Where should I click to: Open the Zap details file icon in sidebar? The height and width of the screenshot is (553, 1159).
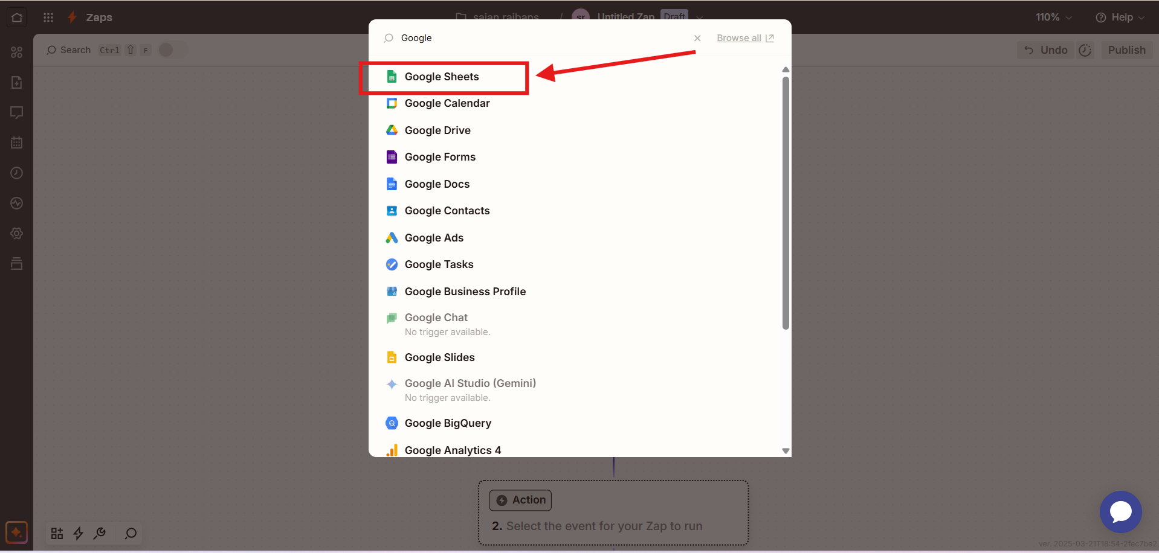point(16,82)
